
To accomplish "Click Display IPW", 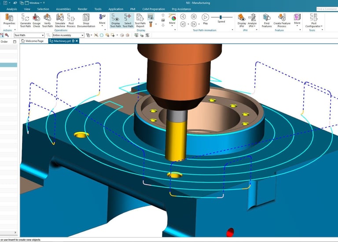I will click(x=242, y=21).
